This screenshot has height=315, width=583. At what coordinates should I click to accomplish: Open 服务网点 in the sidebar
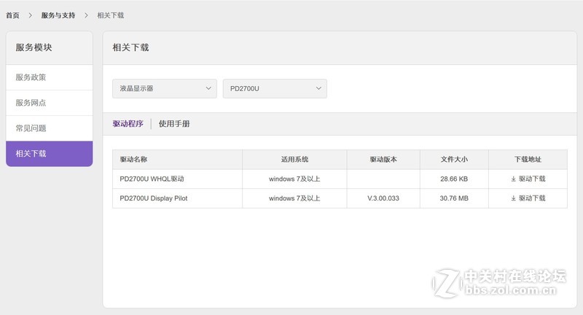click(x=49, y=103)
